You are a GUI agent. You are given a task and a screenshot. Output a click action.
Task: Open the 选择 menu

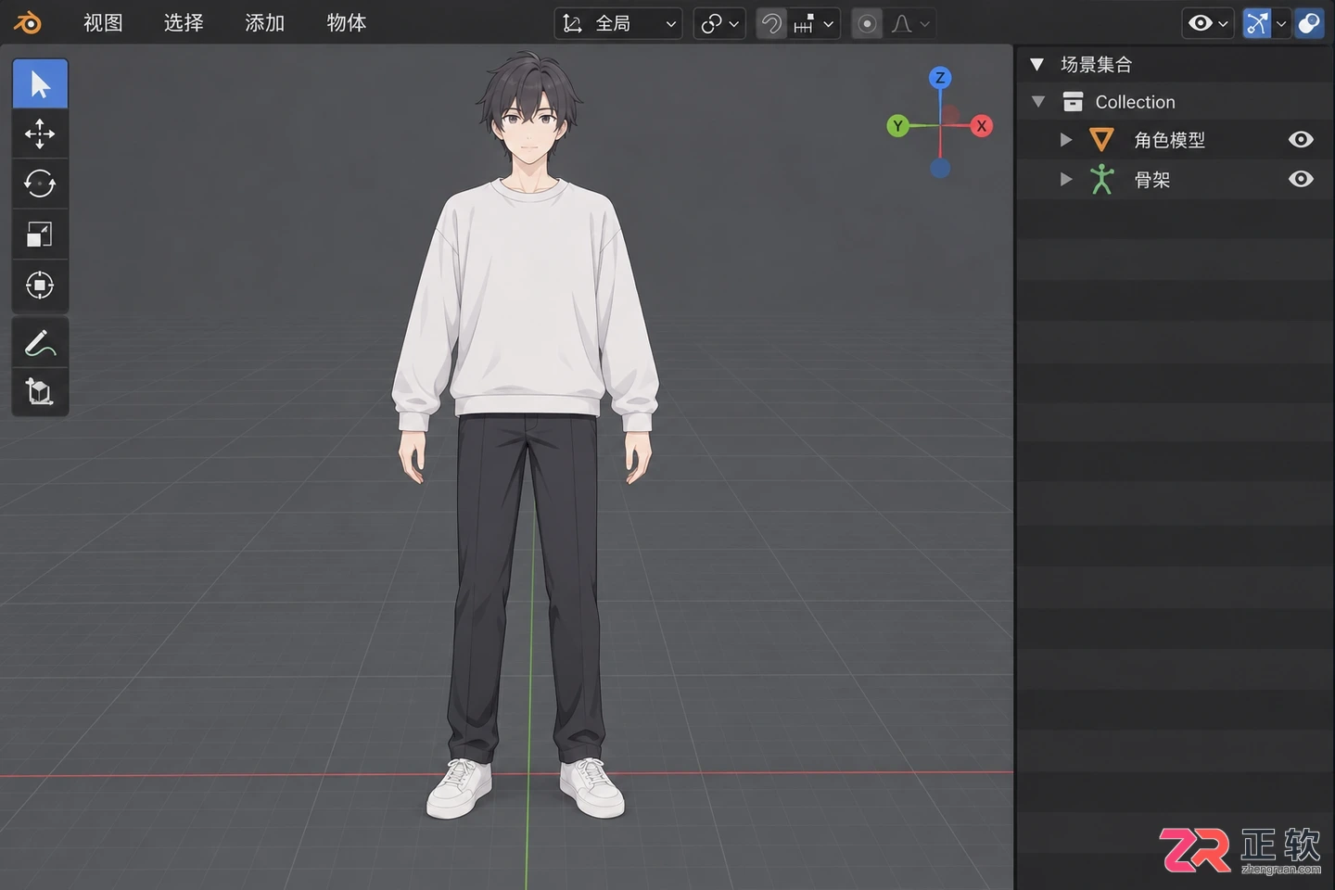(x=184, y=23)
